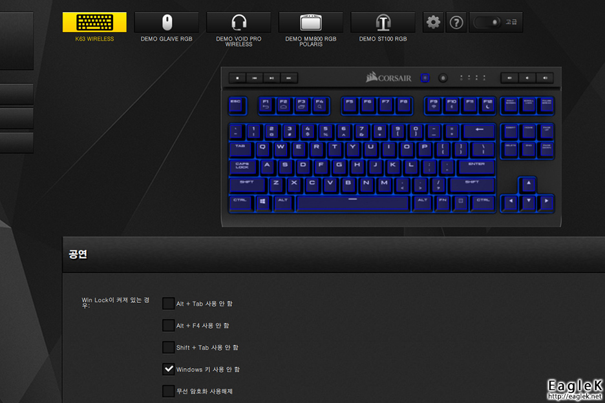
Task: Open settings with the gear icon
Action: coord(433,23)
